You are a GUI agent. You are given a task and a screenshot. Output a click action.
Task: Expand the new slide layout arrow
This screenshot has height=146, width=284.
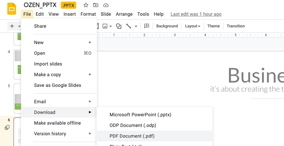tap(19, 26)
